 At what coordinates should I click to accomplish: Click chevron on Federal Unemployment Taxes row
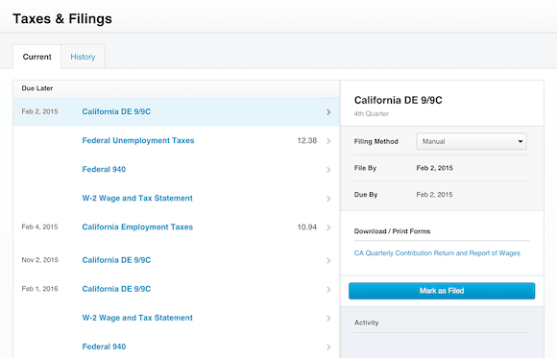click(328, 141)
